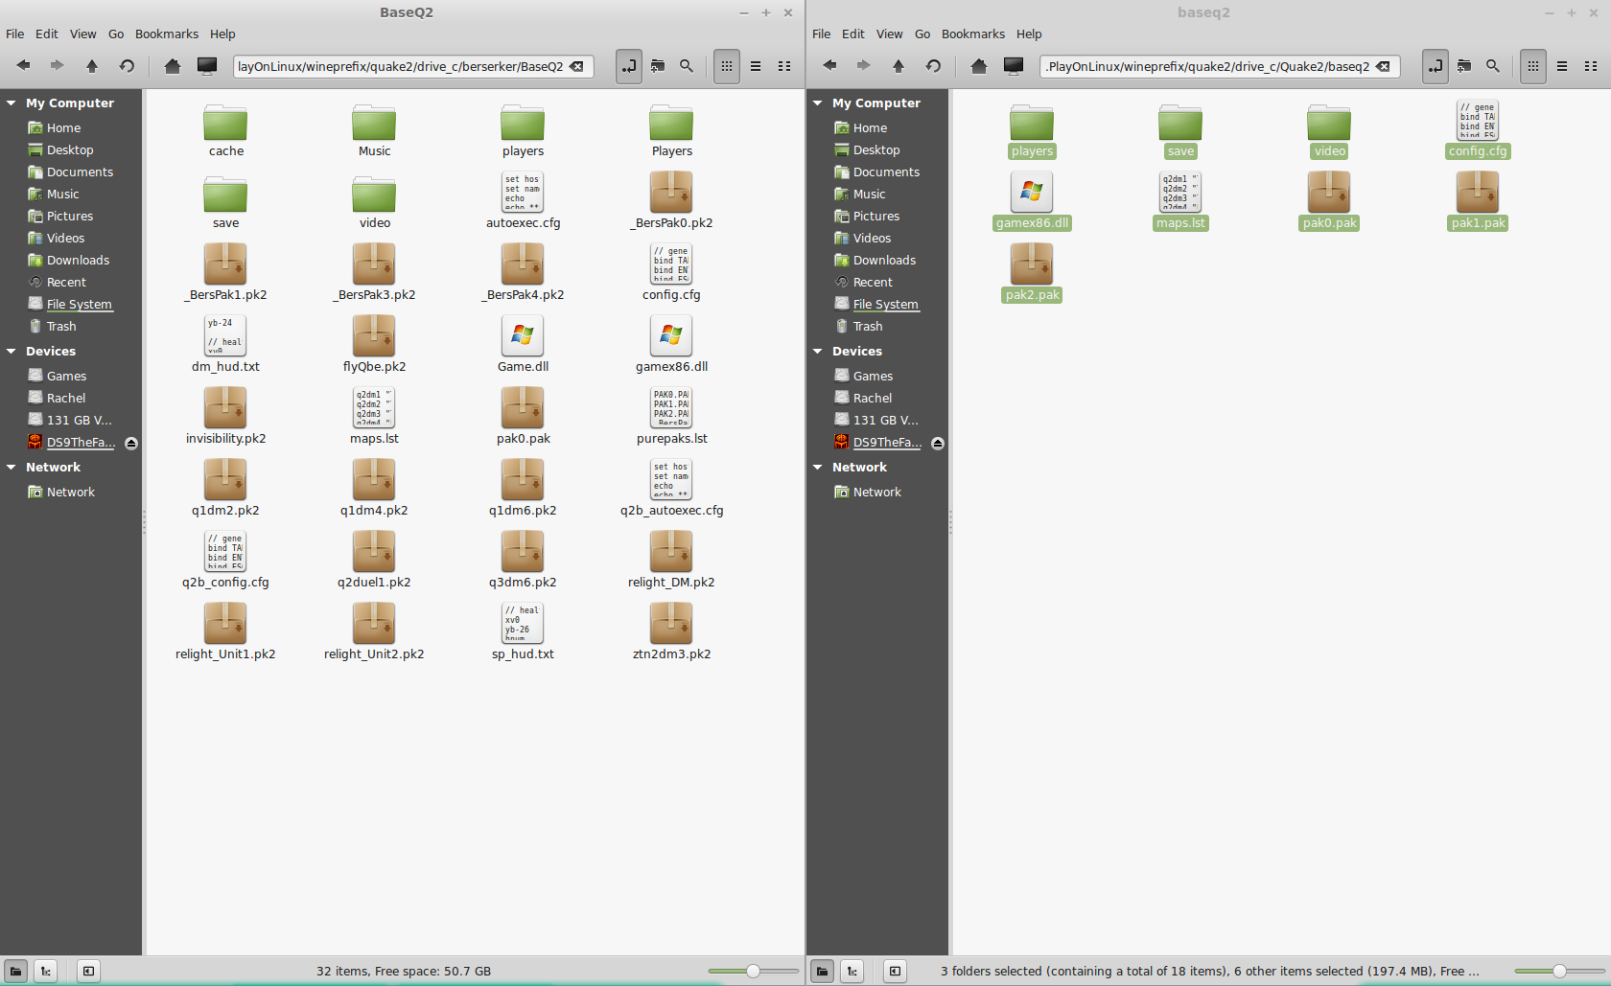This screenshot has height=986, width=1611.
Task: Switch right baseq2 window to list view
Action: click(1562, 66)
